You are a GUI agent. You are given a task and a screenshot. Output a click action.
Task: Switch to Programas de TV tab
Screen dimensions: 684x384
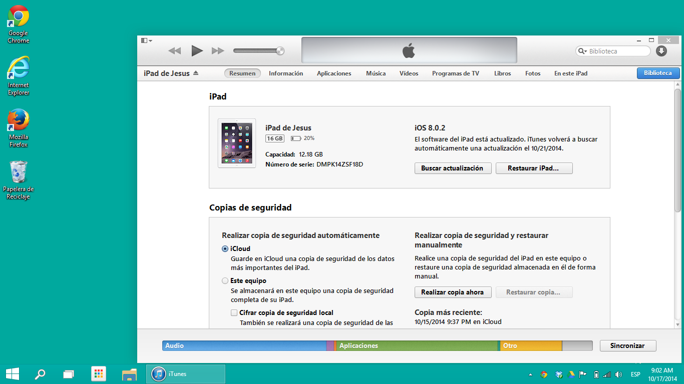456,73
